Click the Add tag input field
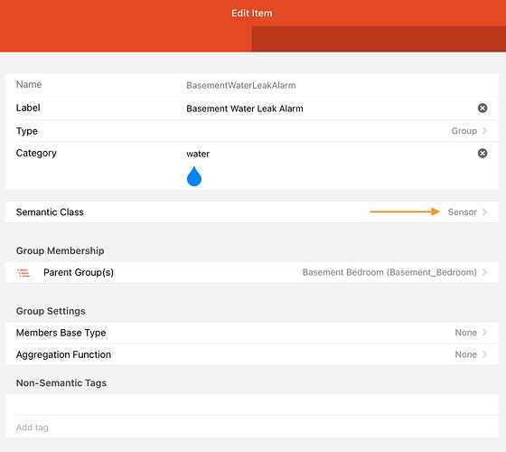 coord(252,427)
